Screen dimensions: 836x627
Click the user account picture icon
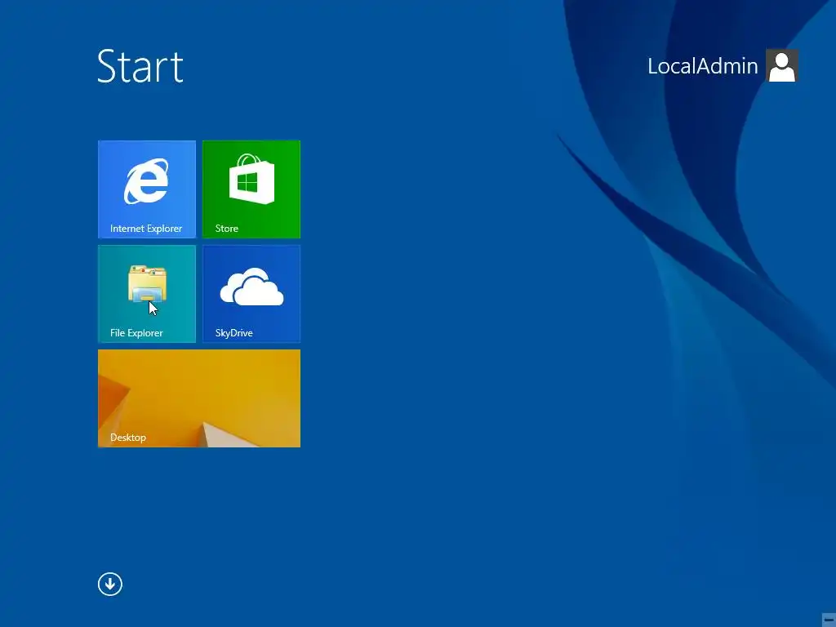point(781,65)
